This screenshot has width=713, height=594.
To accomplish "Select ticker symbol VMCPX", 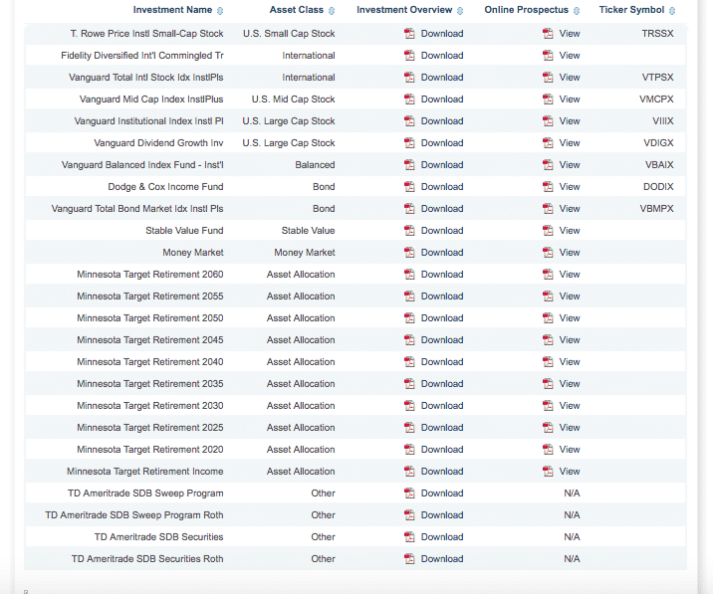I will (656, 99).
